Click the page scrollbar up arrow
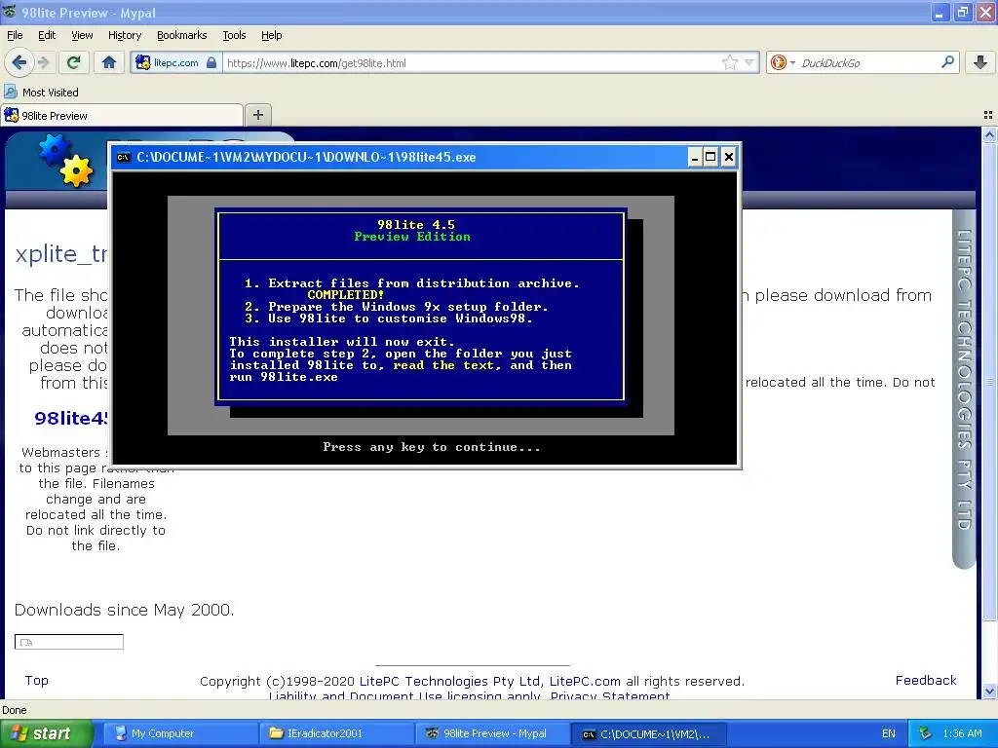 989,134
